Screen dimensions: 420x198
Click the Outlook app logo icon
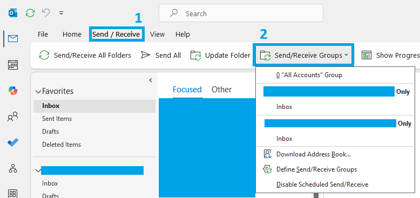[x=12, y=13]
